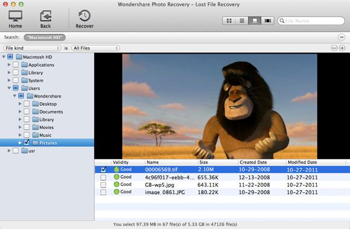Click green Good icon for GB-wp5.jpg
350x229 pixels.
(116, 184)
